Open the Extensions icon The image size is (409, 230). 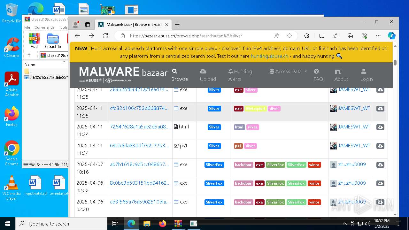[x=306, y=36]
